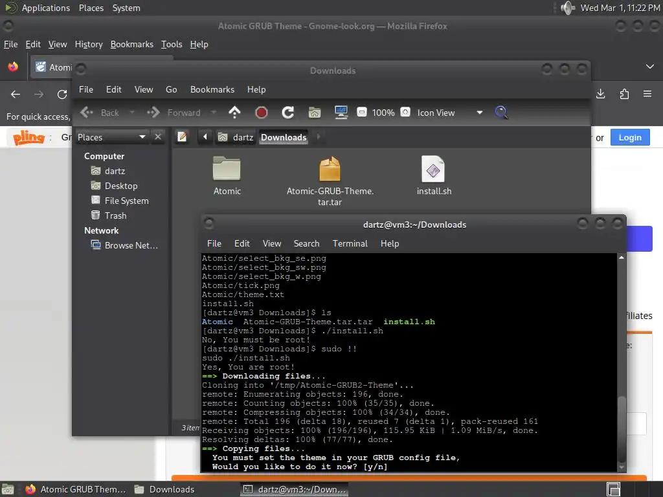Click the Forward arrow in the file manager

153,113
